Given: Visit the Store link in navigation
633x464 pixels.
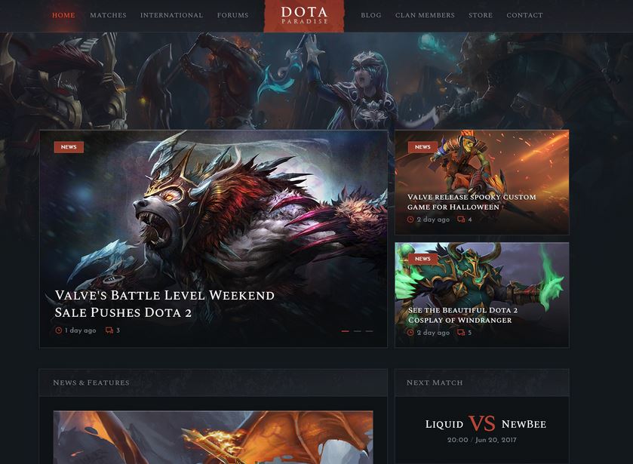Looking at the screenshot, I should [x=481, y=15].
